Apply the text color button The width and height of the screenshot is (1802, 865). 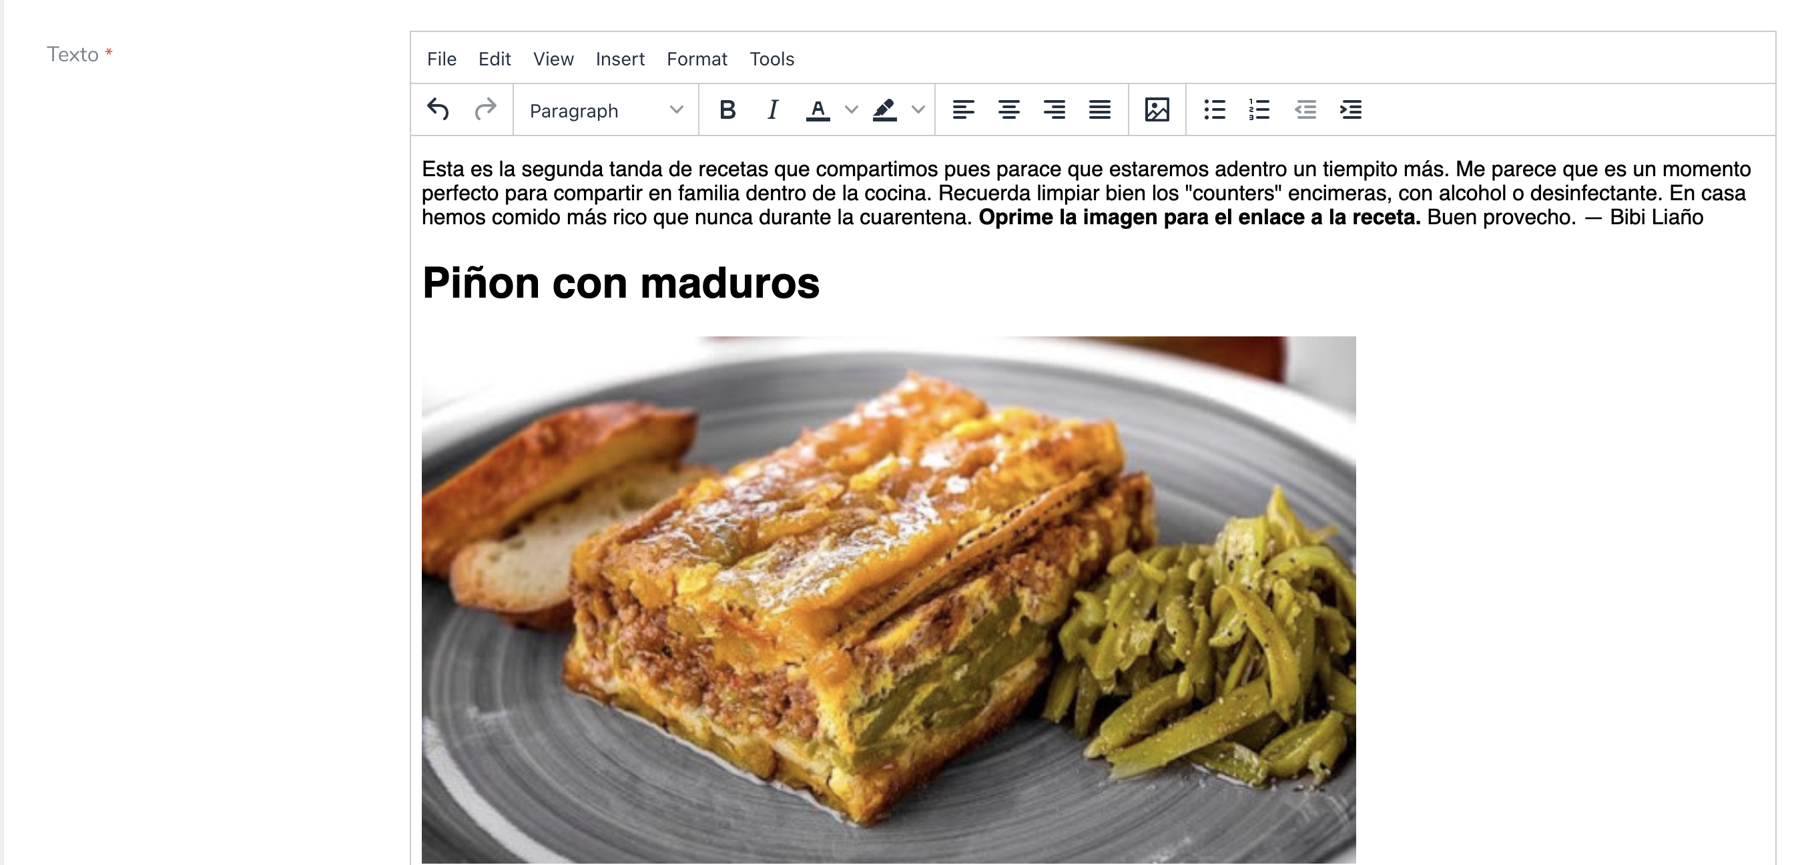coord(817,110)
